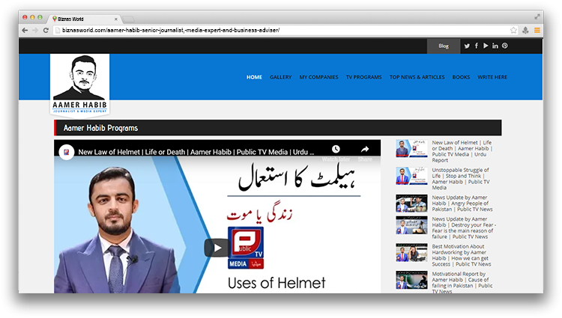This screenshot has width=562, height=318.
Task: Open TV PROGRAMS menu item
Action: pos(363,77)
